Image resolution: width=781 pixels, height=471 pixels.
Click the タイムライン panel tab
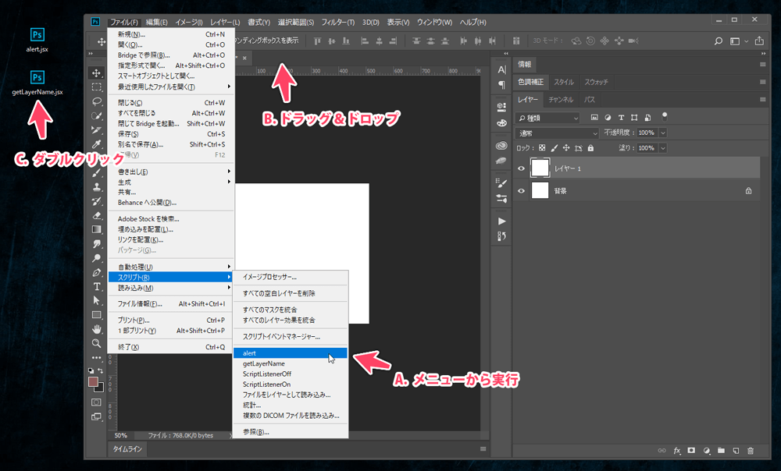tap(127, 449)
